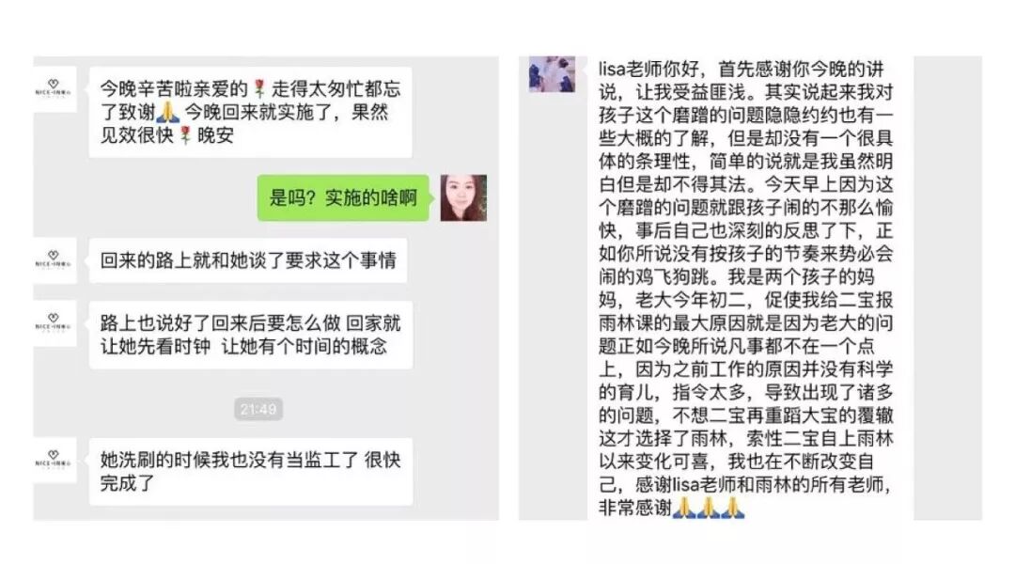This screenshot has height=564, width=1015.
Task: Tap avatar beside '路上也说好了回来后' message
Action: point(55,323)
